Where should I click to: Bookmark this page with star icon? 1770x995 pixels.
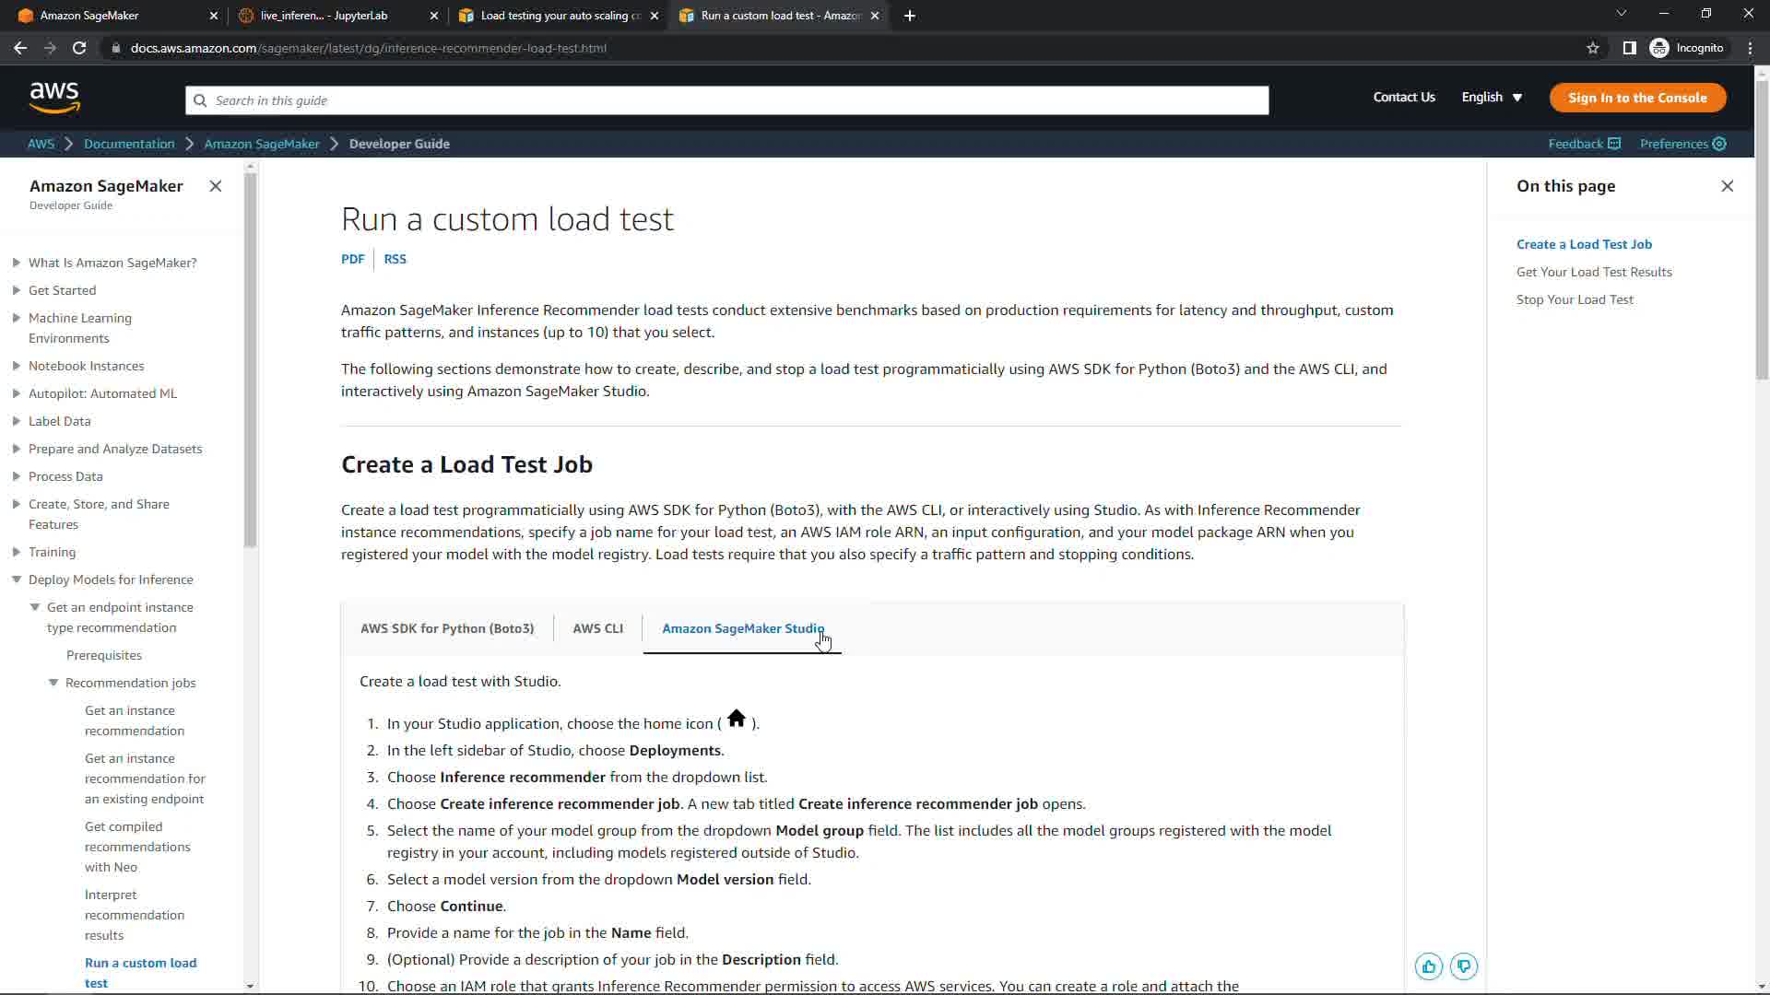1592,48
